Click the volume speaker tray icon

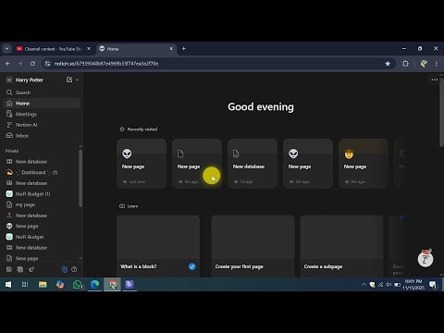click(388, 285)
